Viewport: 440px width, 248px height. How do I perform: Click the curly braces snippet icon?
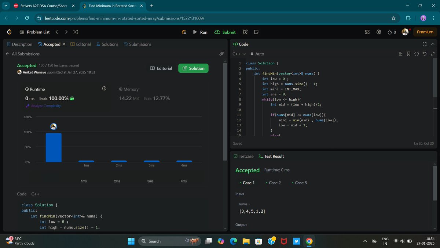tap(417, 54)
